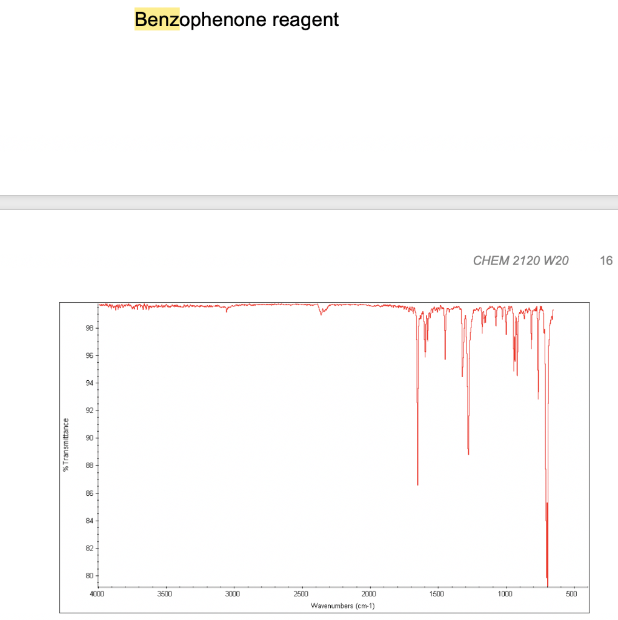This screenshot has width=618, height=620.
Task: Click the 2500 tick label on x-axis
Action: [302, 594]
